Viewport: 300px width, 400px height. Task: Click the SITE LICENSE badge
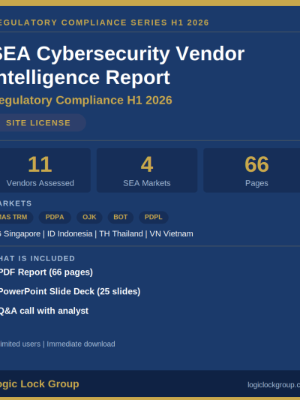point(42,123)
